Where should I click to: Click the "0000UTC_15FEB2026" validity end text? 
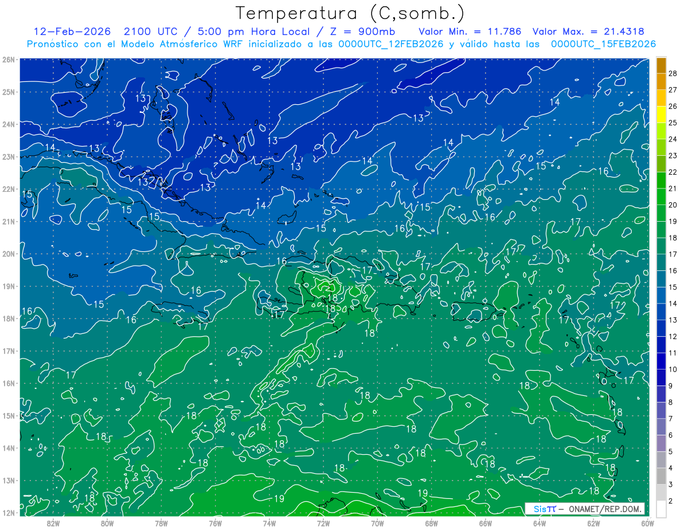(x=603, y=44)
